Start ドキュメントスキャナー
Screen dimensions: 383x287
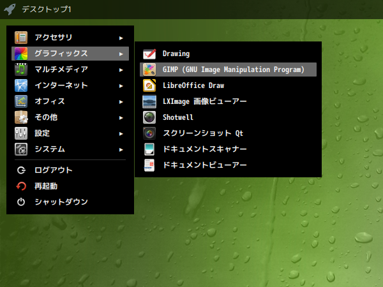228,149
